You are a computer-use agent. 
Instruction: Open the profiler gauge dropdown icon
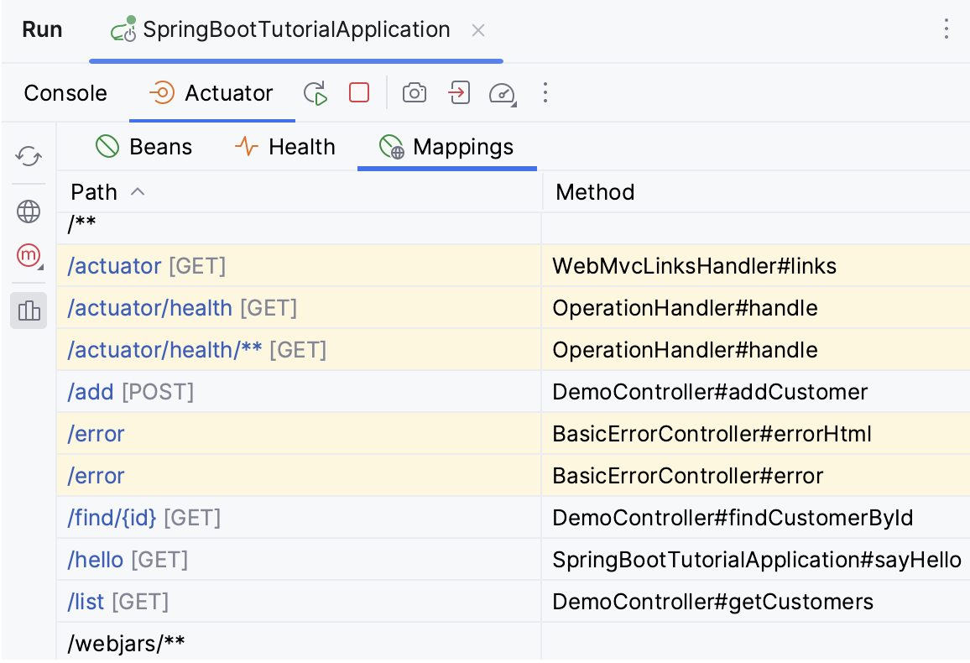pyautogui.click(x=503, y=93)
